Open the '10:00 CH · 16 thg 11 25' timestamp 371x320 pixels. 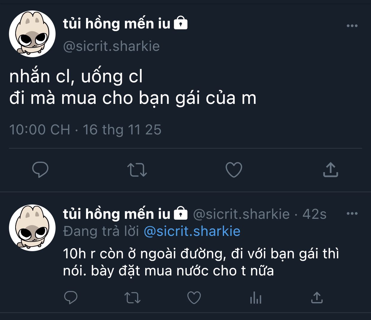coord(85,130)
